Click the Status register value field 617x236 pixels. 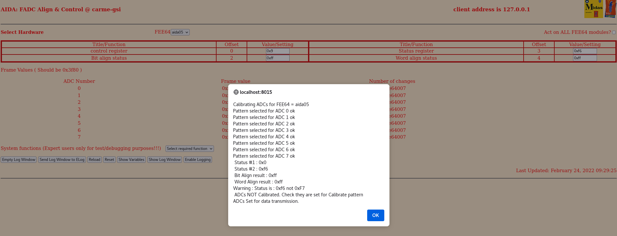click(x=585, y=51)
